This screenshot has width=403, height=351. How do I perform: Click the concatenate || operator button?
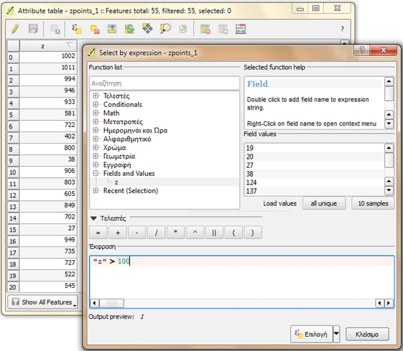(x=214, y=233)
